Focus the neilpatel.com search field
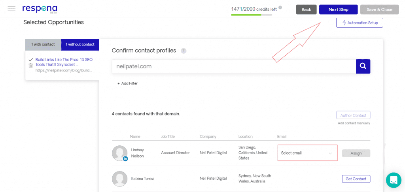The image size is (405, 192). (234, 67)
